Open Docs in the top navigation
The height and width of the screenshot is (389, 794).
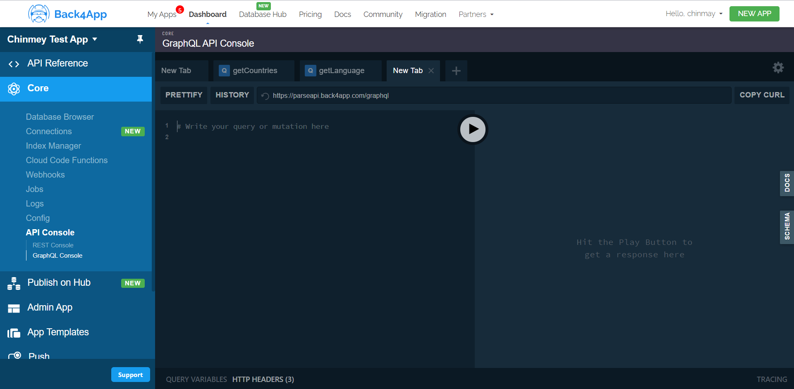[342, 14]
